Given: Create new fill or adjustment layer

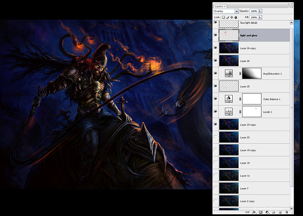Looking at the screenshot, I should tap(267, 212).
